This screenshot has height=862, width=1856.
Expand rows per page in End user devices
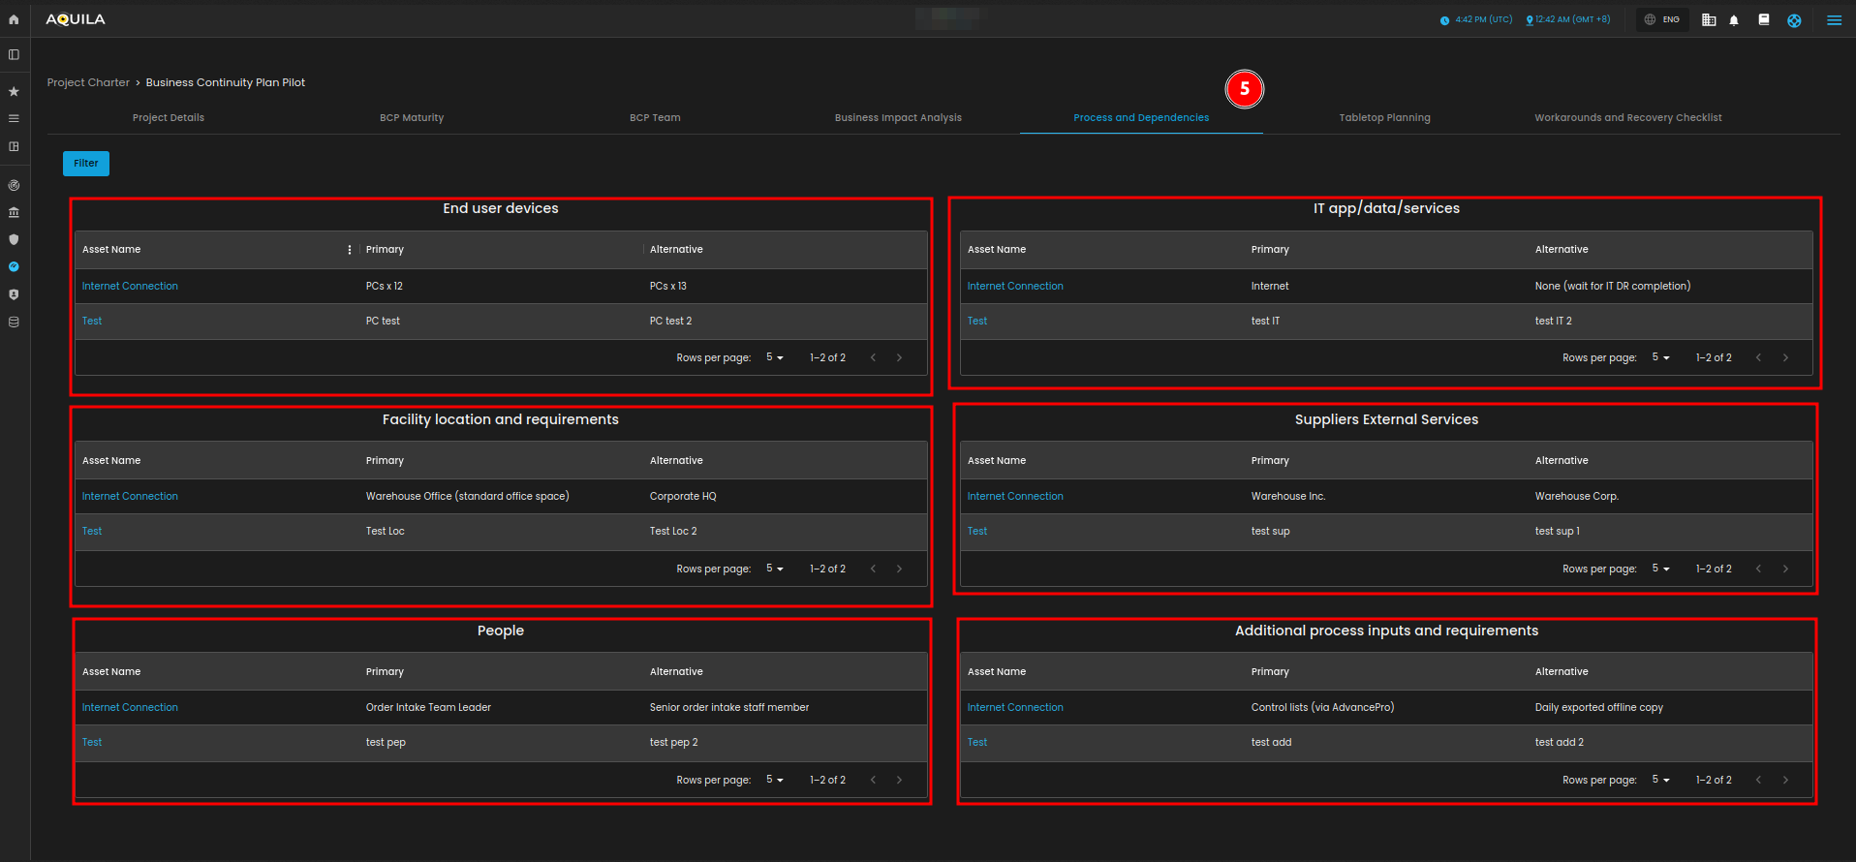click(x=774, y=357)
